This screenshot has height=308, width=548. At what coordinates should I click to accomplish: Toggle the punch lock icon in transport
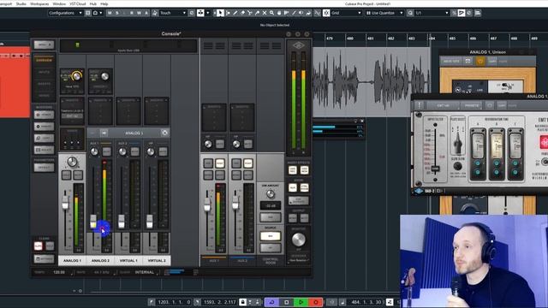242,302
